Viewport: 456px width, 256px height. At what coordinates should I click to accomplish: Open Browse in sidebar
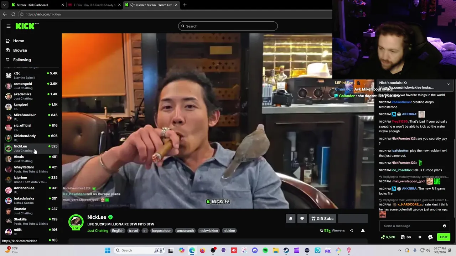pos(20,50)
